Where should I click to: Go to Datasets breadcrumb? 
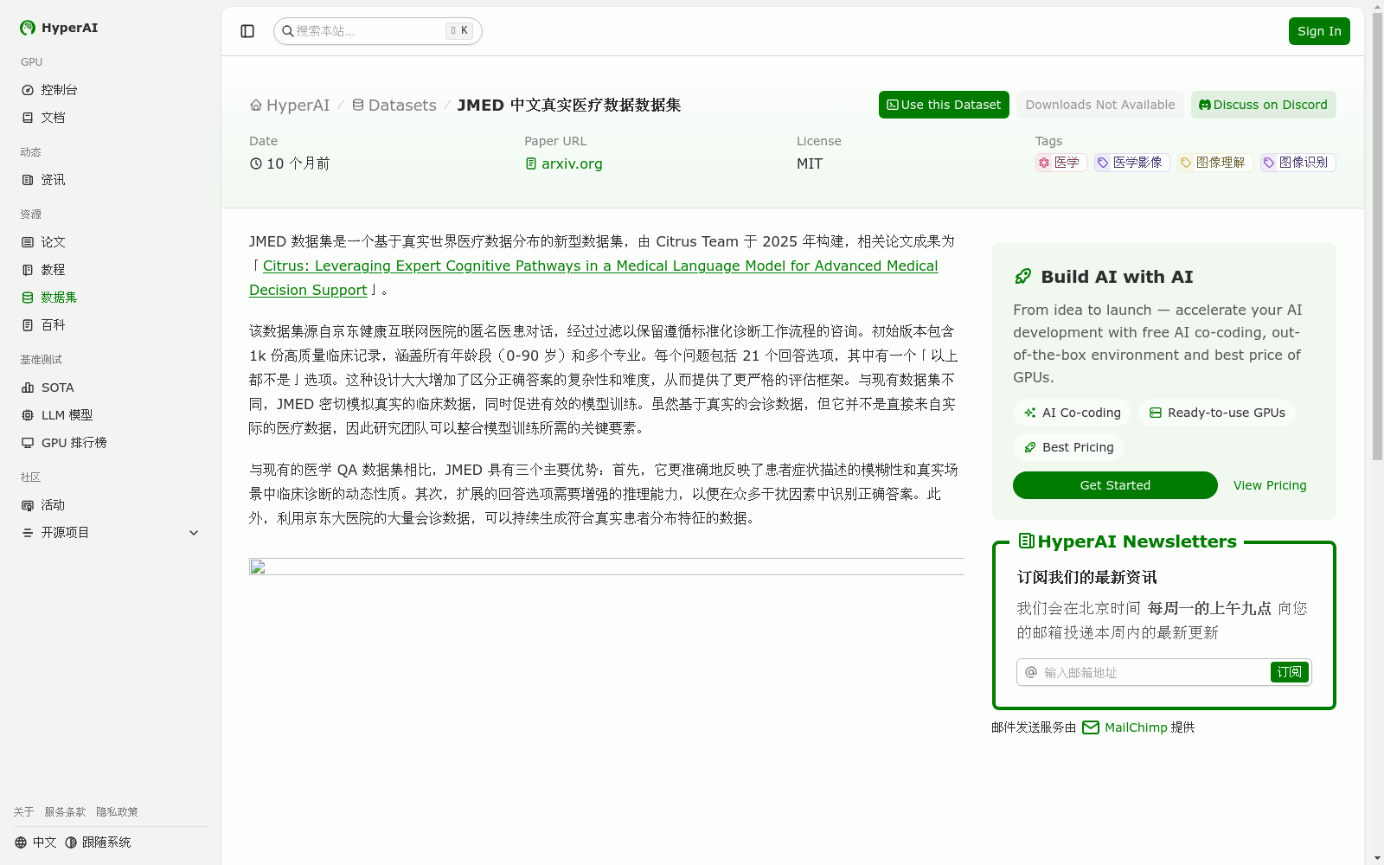pos(394,106)
